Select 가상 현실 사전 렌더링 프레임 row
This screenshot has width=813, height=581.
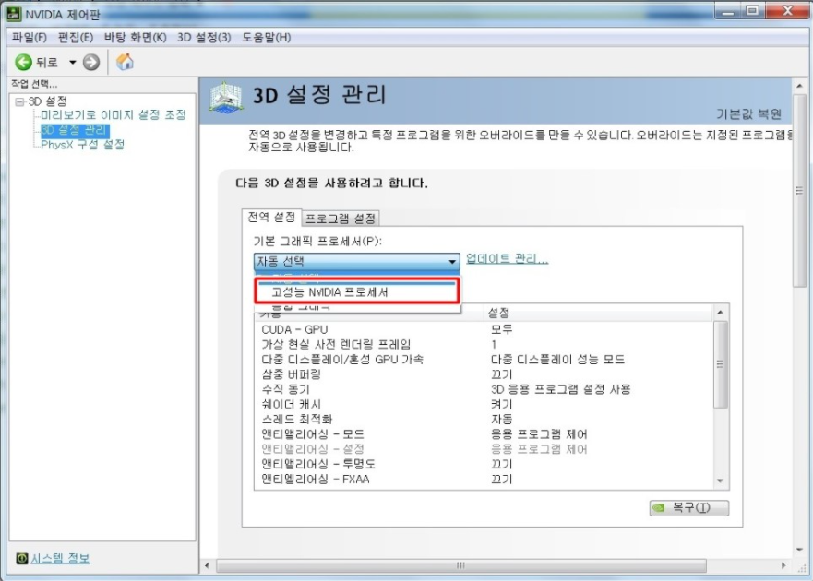pos(484,344)
